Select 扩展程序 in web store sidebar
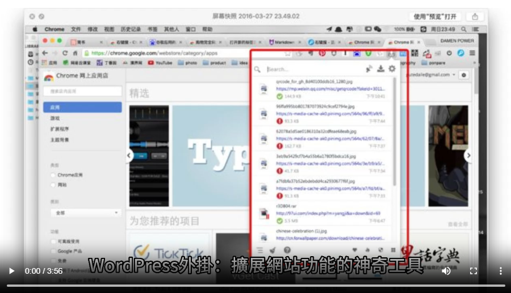Screen dimensions: 511x293 click(60, 129)
